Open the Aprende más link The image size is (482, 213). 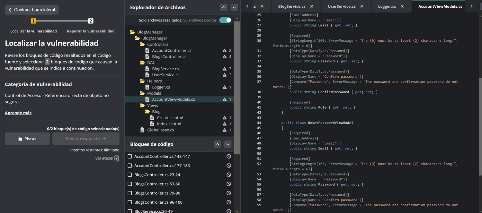pyautogui.click(x=18, y=113)
